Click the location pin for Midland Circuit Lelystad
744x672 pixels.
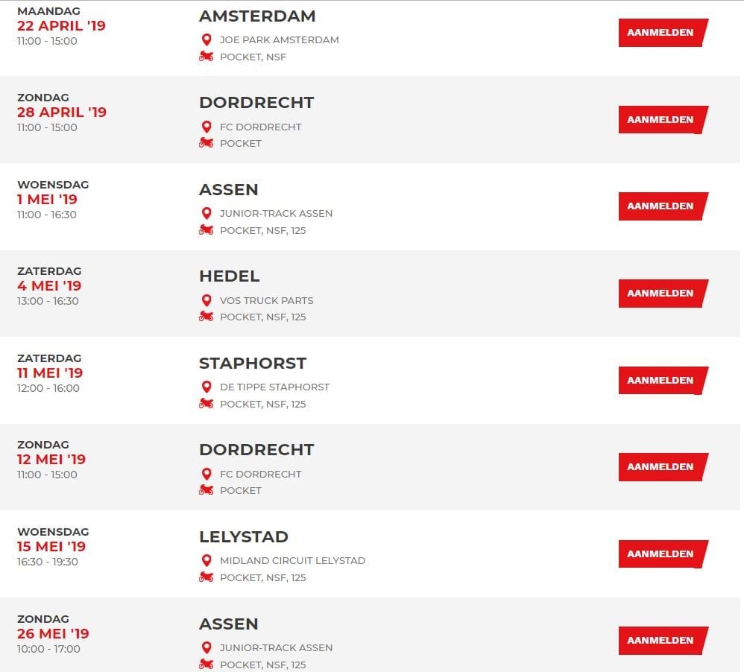tap(207, 560)
